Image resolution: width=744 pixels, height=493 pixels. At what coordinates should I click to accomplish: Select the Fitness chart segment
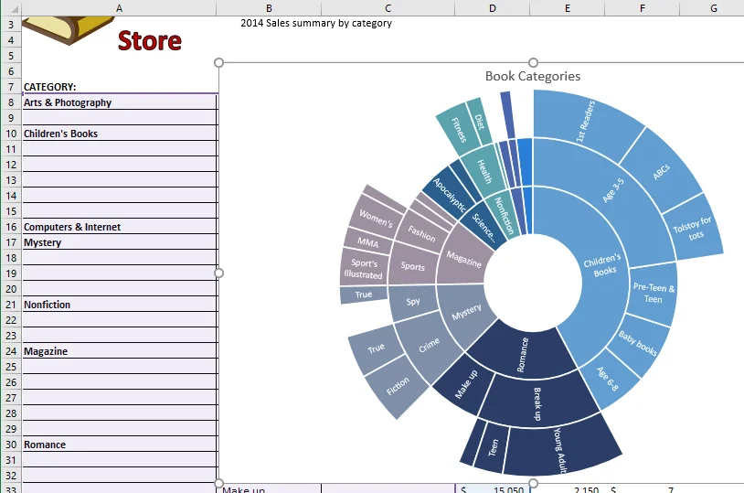click(x=458, y=129)
